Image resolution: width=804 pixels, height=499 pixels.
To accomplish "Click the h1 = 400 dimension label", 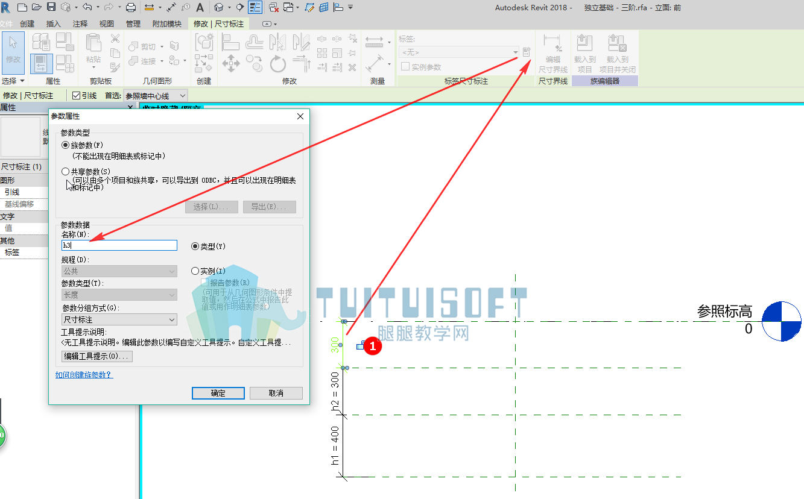I will tap(335, 447).
